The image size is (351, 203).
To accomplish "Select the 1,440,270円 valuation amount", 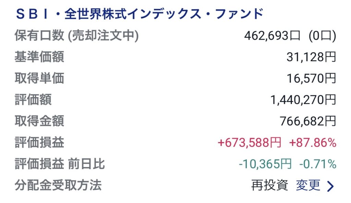I will [x=303, y=100].
